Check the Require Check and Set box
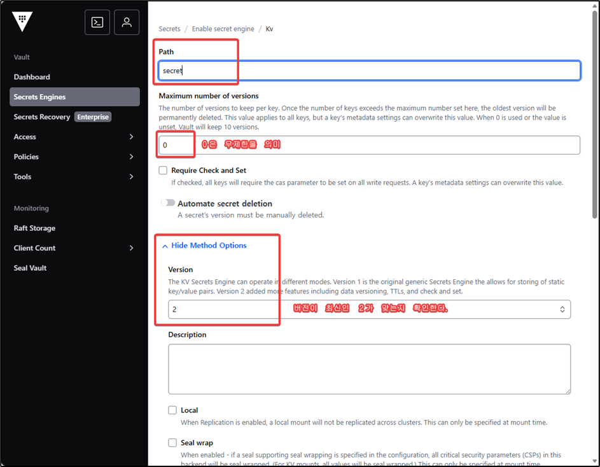 pyautogui.click(x=163, y=170)
